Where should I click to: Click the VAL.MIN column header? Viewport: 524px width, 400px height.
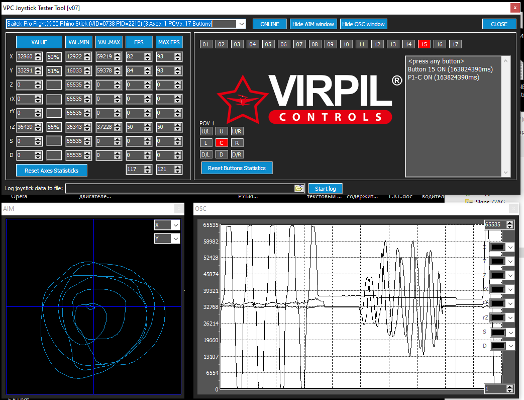79,42
